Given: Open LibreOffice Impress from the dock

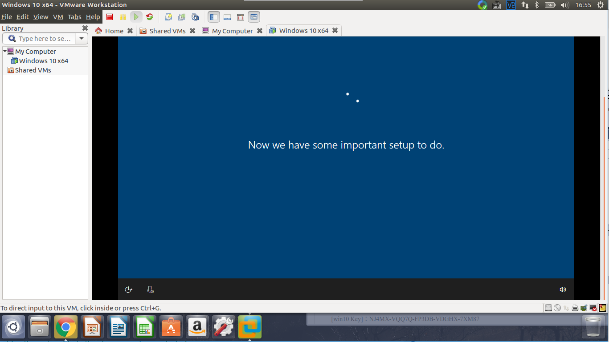Looking at the screenshot, I should 92,328.
